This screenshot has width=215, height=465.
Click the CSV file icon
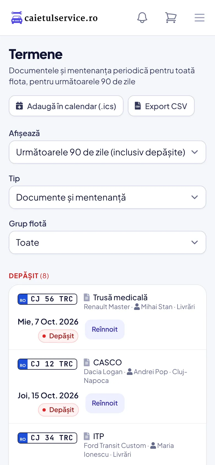click(138, 106)
